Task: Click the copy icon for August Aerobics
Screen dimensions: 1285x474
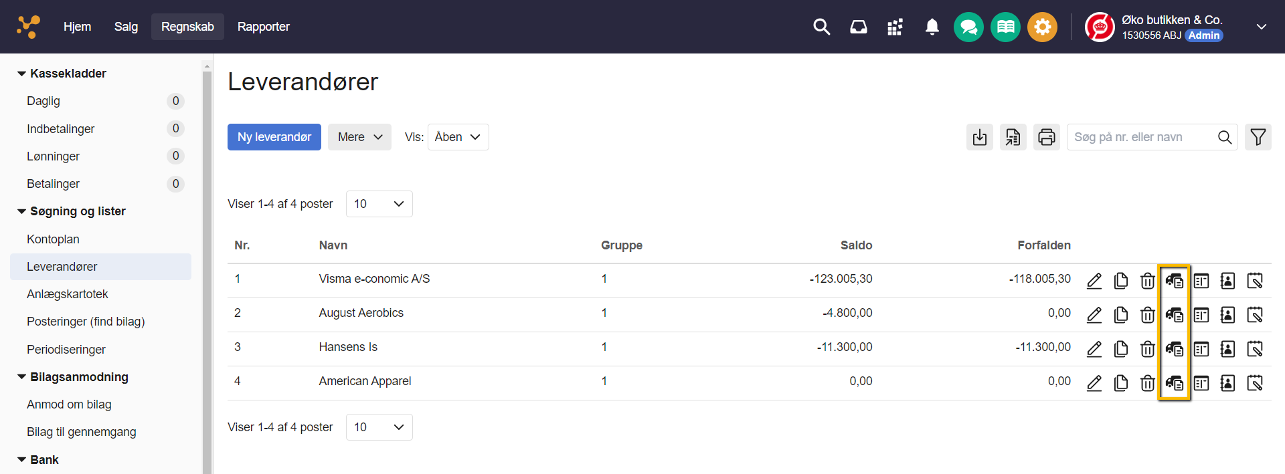Action: tap(1120, 315)
